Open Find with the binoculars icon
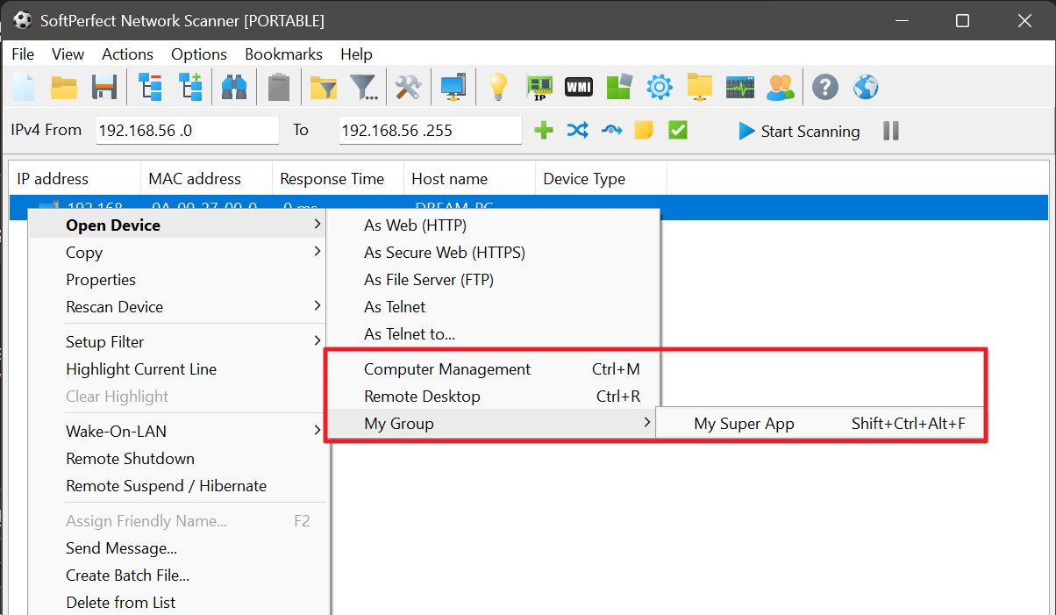The height and width of the screenshot is (615, 1056). tap(233, 86)
